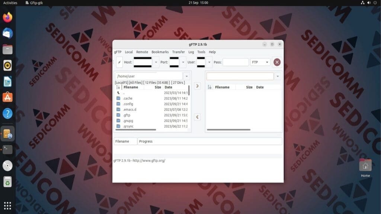
Task: Sort local files by the Date column
Action: (x=176, y=87)
